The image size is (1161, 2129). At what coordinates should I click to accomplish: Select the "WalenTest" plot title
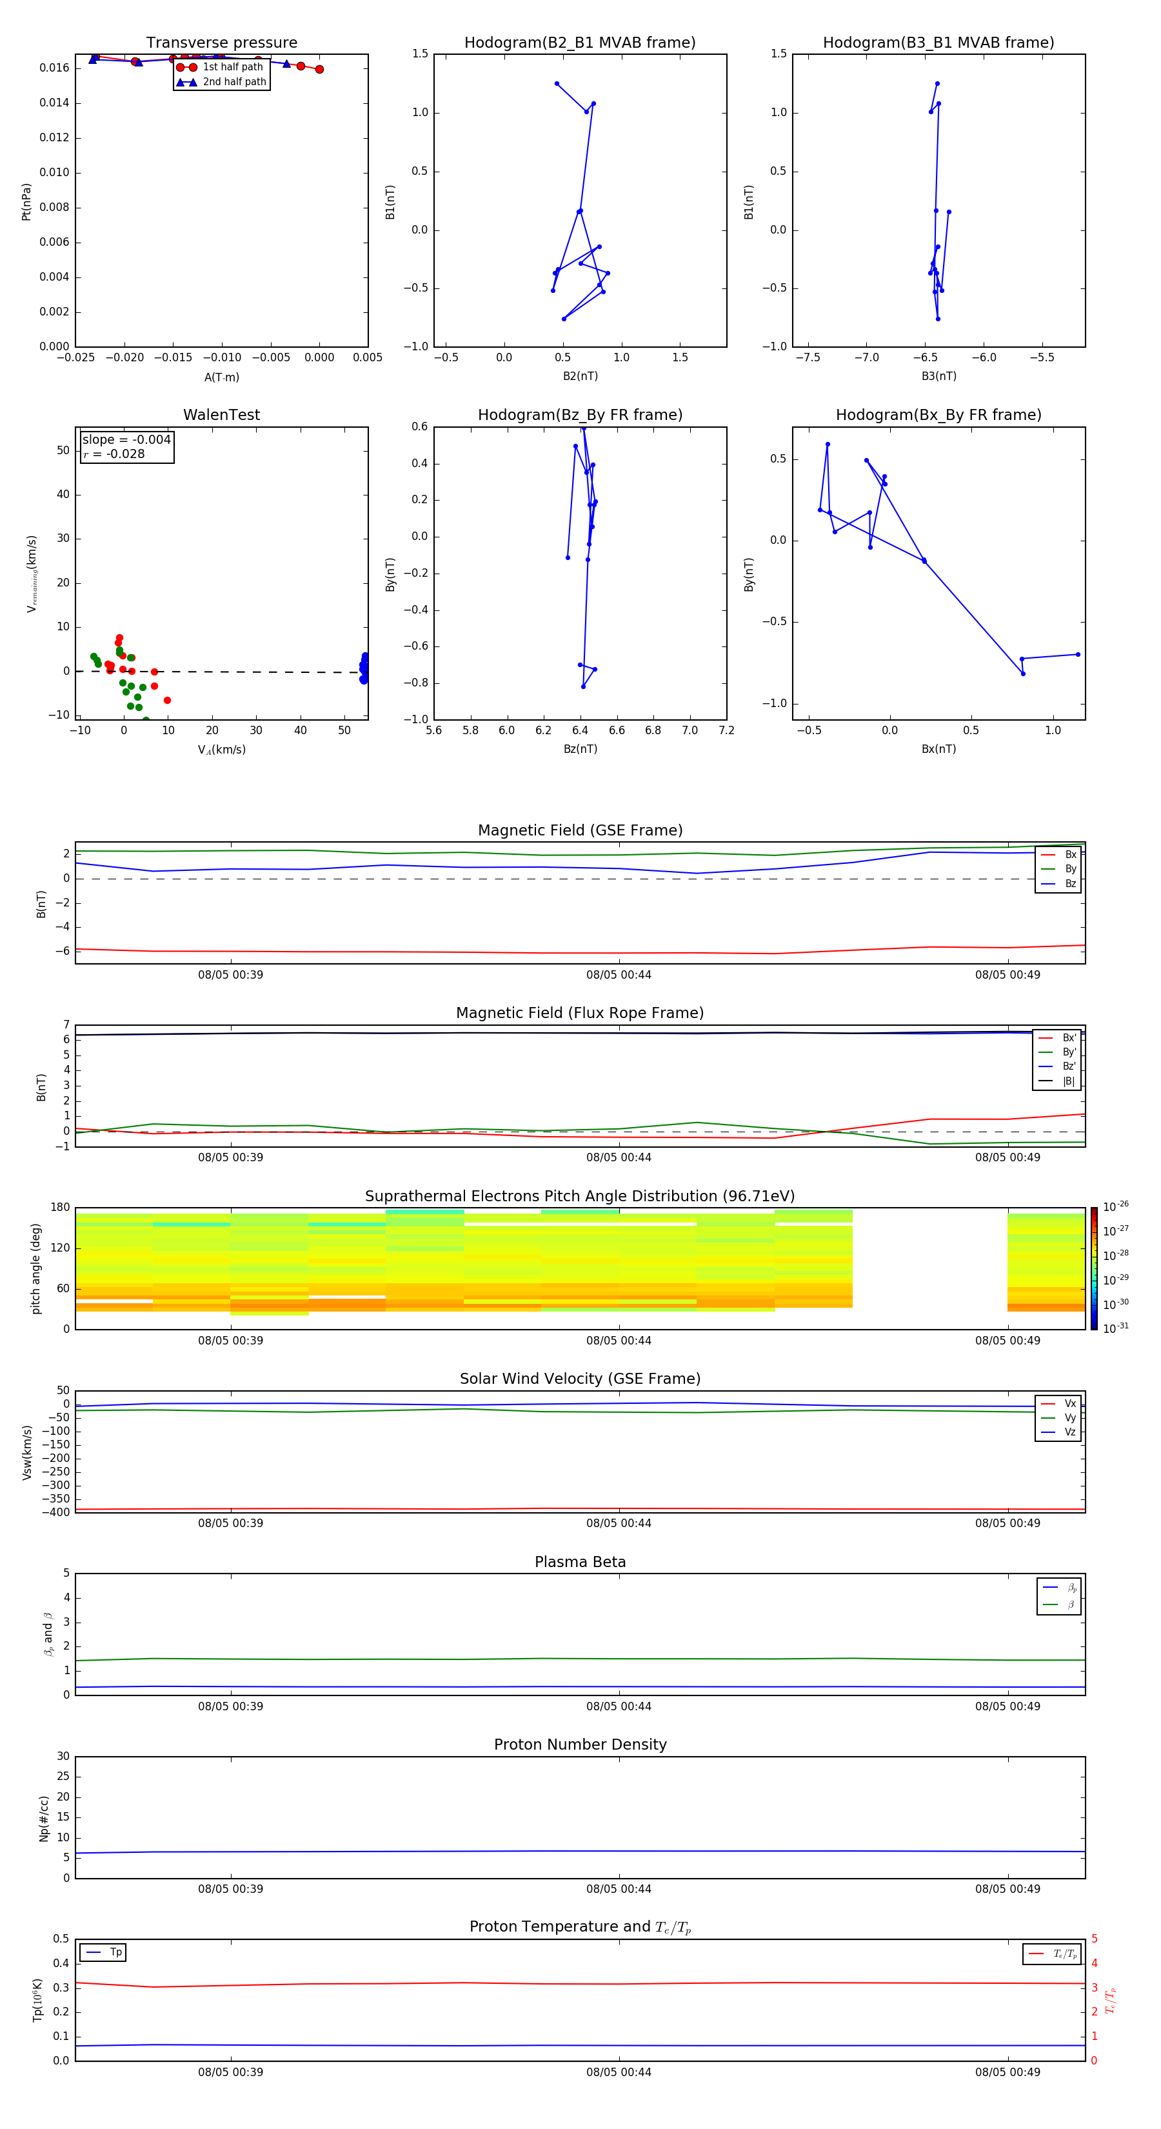click(x=221, y=415)
